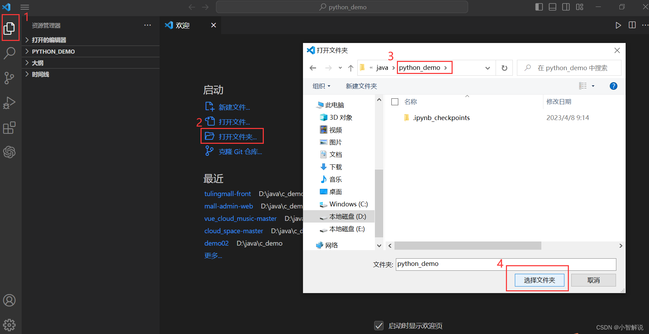This screenshot has width=649, height=334.
Task: Click the horizontal scrollbar in file list
Action: [468, 246]
